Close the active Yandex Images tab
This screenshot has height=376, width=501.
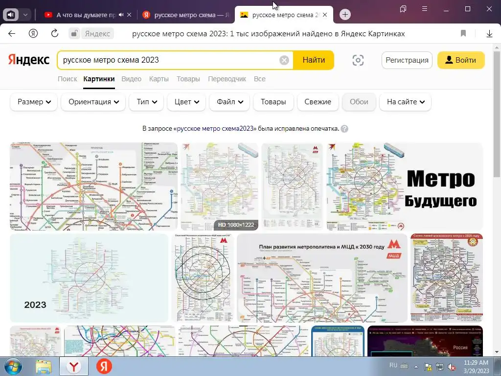[325, 15]
